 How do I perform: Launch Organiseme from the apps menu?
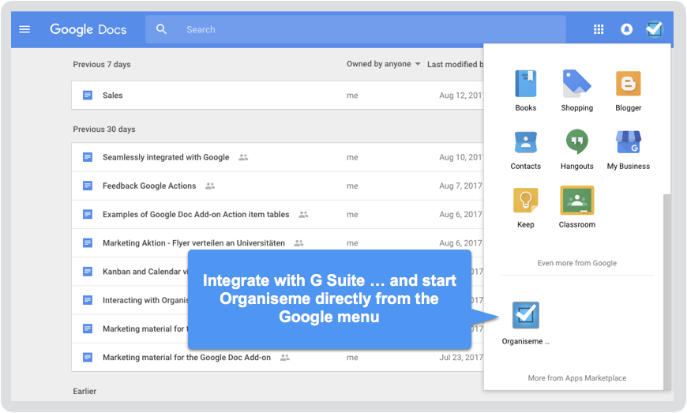(525, 323)
